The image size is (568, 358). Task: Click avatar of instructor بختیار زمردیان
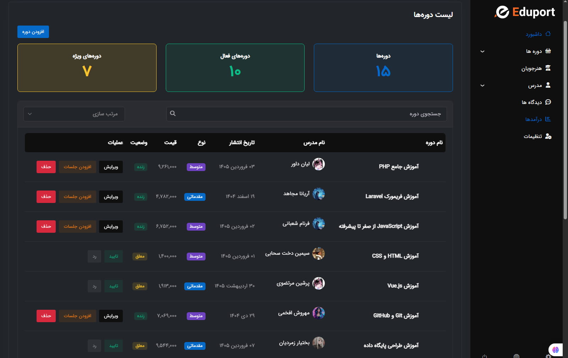coord(318,343)
